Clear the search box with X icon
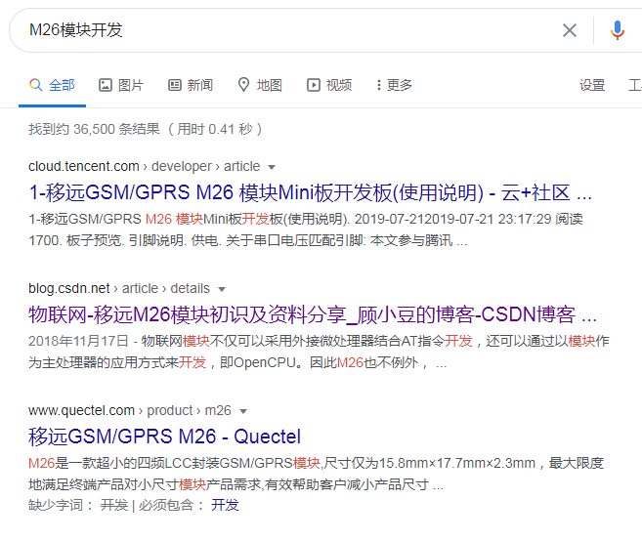 (569, 30)
